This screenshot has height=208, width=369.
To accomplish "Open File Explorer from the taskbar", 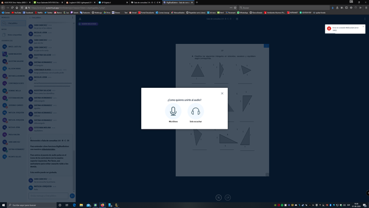I will point(81,205).
